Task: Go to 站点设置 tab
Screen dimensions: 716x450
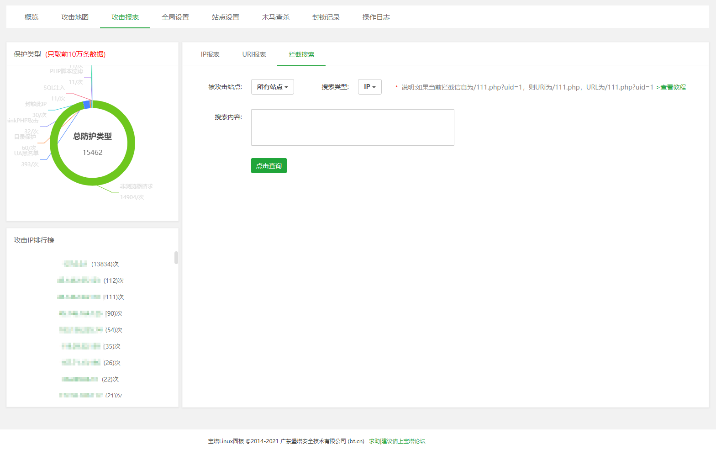Action: point(226,17)
